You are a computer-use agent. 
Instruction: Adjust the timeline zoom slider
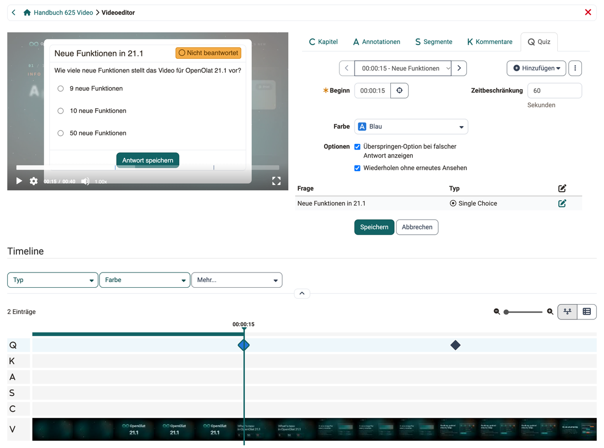[x=523, y=312]
